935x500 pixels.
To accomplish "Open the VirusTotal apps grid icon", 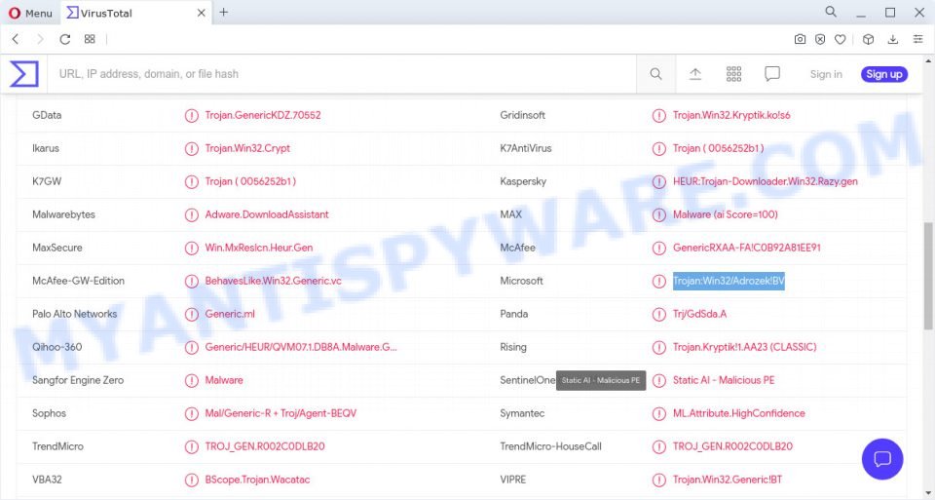I will (x=733, y=74).
